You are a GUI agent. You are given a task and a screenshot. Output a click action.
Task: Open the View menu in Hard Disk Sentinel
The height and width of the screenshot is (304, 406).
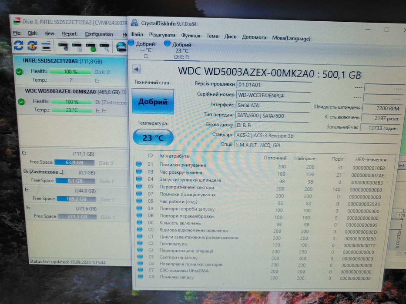pos(49,33)
